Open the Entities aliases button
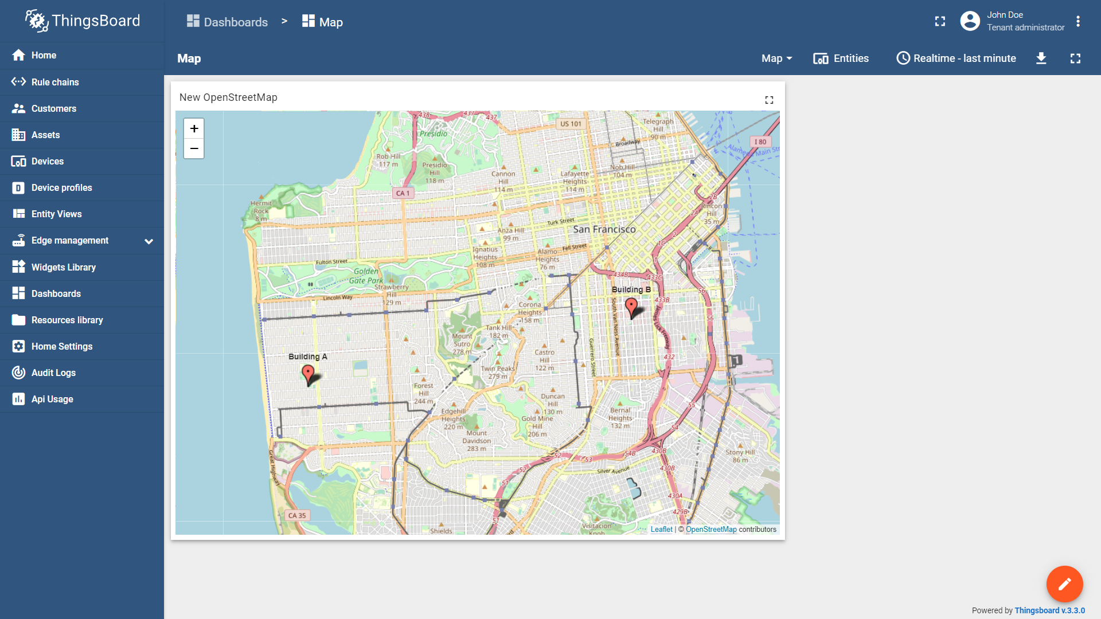Image resolution: width=1101 pixels, height=619 pixels. 841,58
